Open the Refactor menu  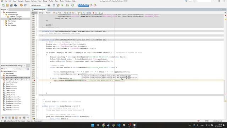point(34,1)
